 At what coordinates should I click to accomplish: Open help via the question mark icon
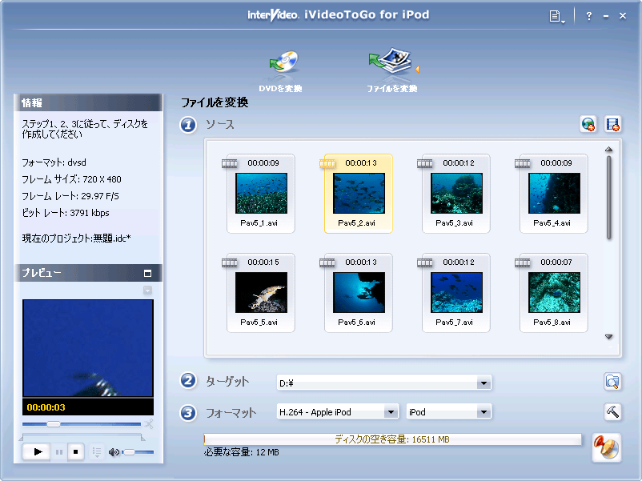pos(589,16)
